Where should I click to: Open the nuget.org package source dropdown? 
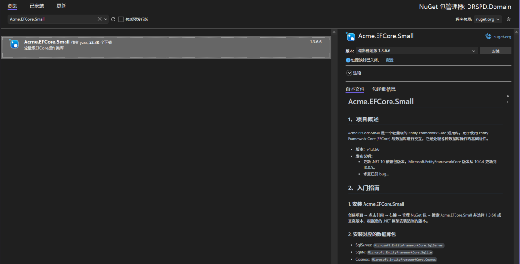pos(487,19)
